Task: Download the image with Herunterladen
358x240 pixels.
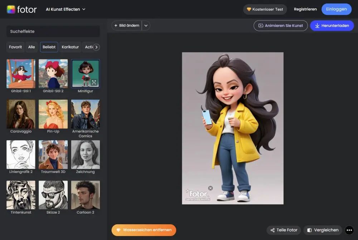Action: pos(332,25)
